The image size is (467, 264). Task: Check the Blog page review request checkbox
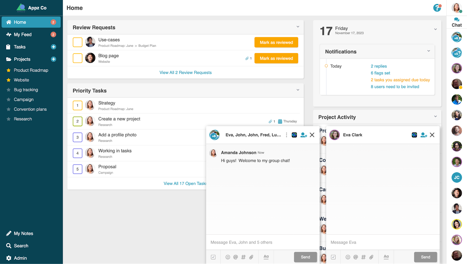click(x=77, y=58)
